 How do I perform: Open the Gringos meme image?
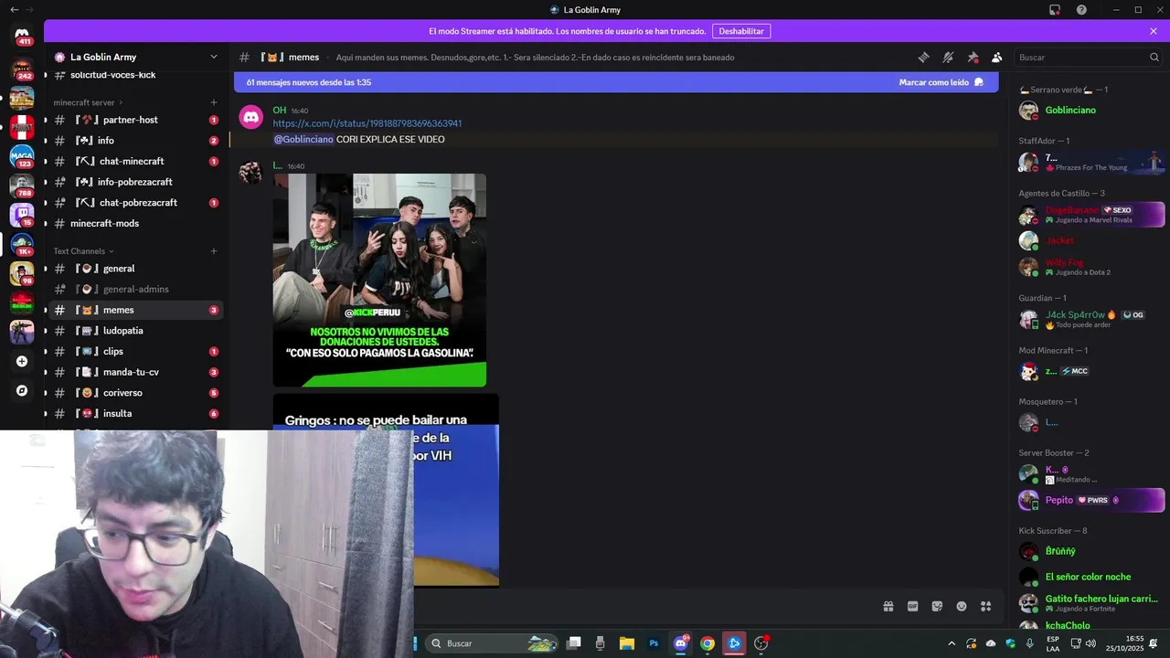tap(386, 489)
